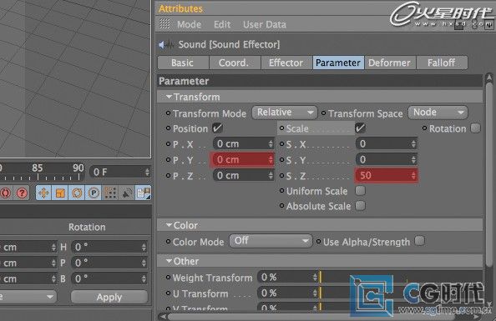Open the project settings icon in timeline toolbar
The height and width of the screenshot is (321, 496).
point(144,193)
